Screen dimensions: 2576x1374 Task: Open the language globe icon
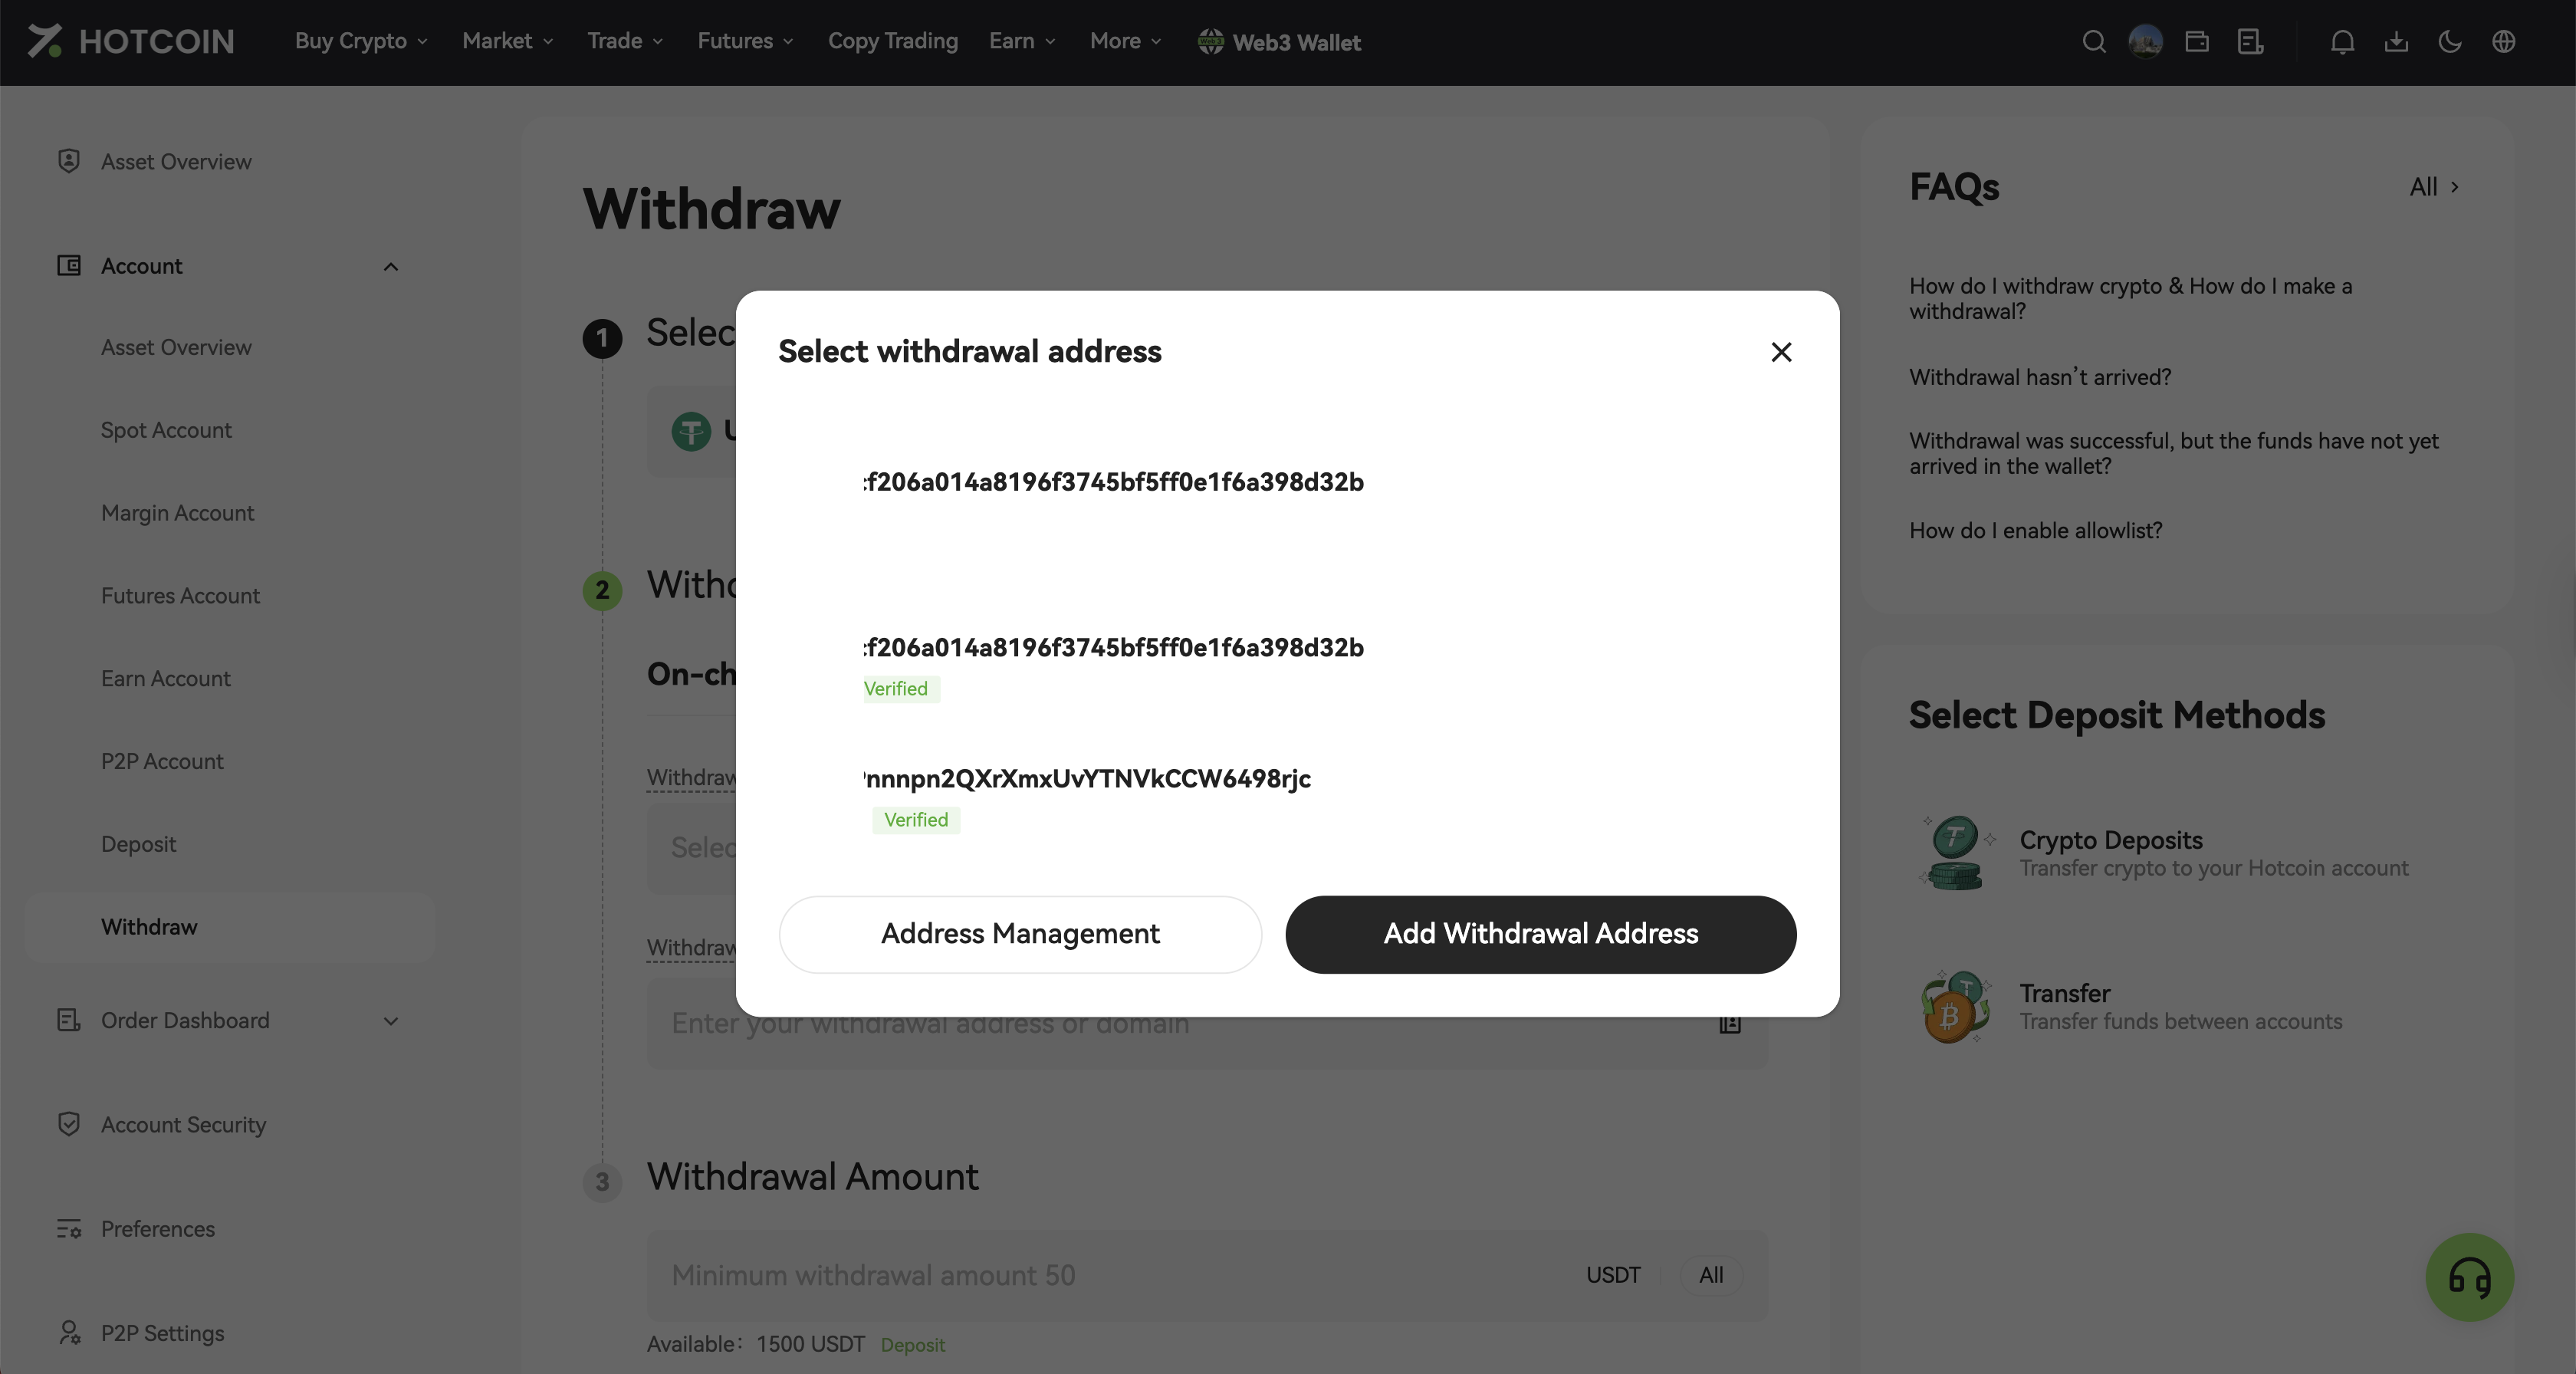(2504, 42)
